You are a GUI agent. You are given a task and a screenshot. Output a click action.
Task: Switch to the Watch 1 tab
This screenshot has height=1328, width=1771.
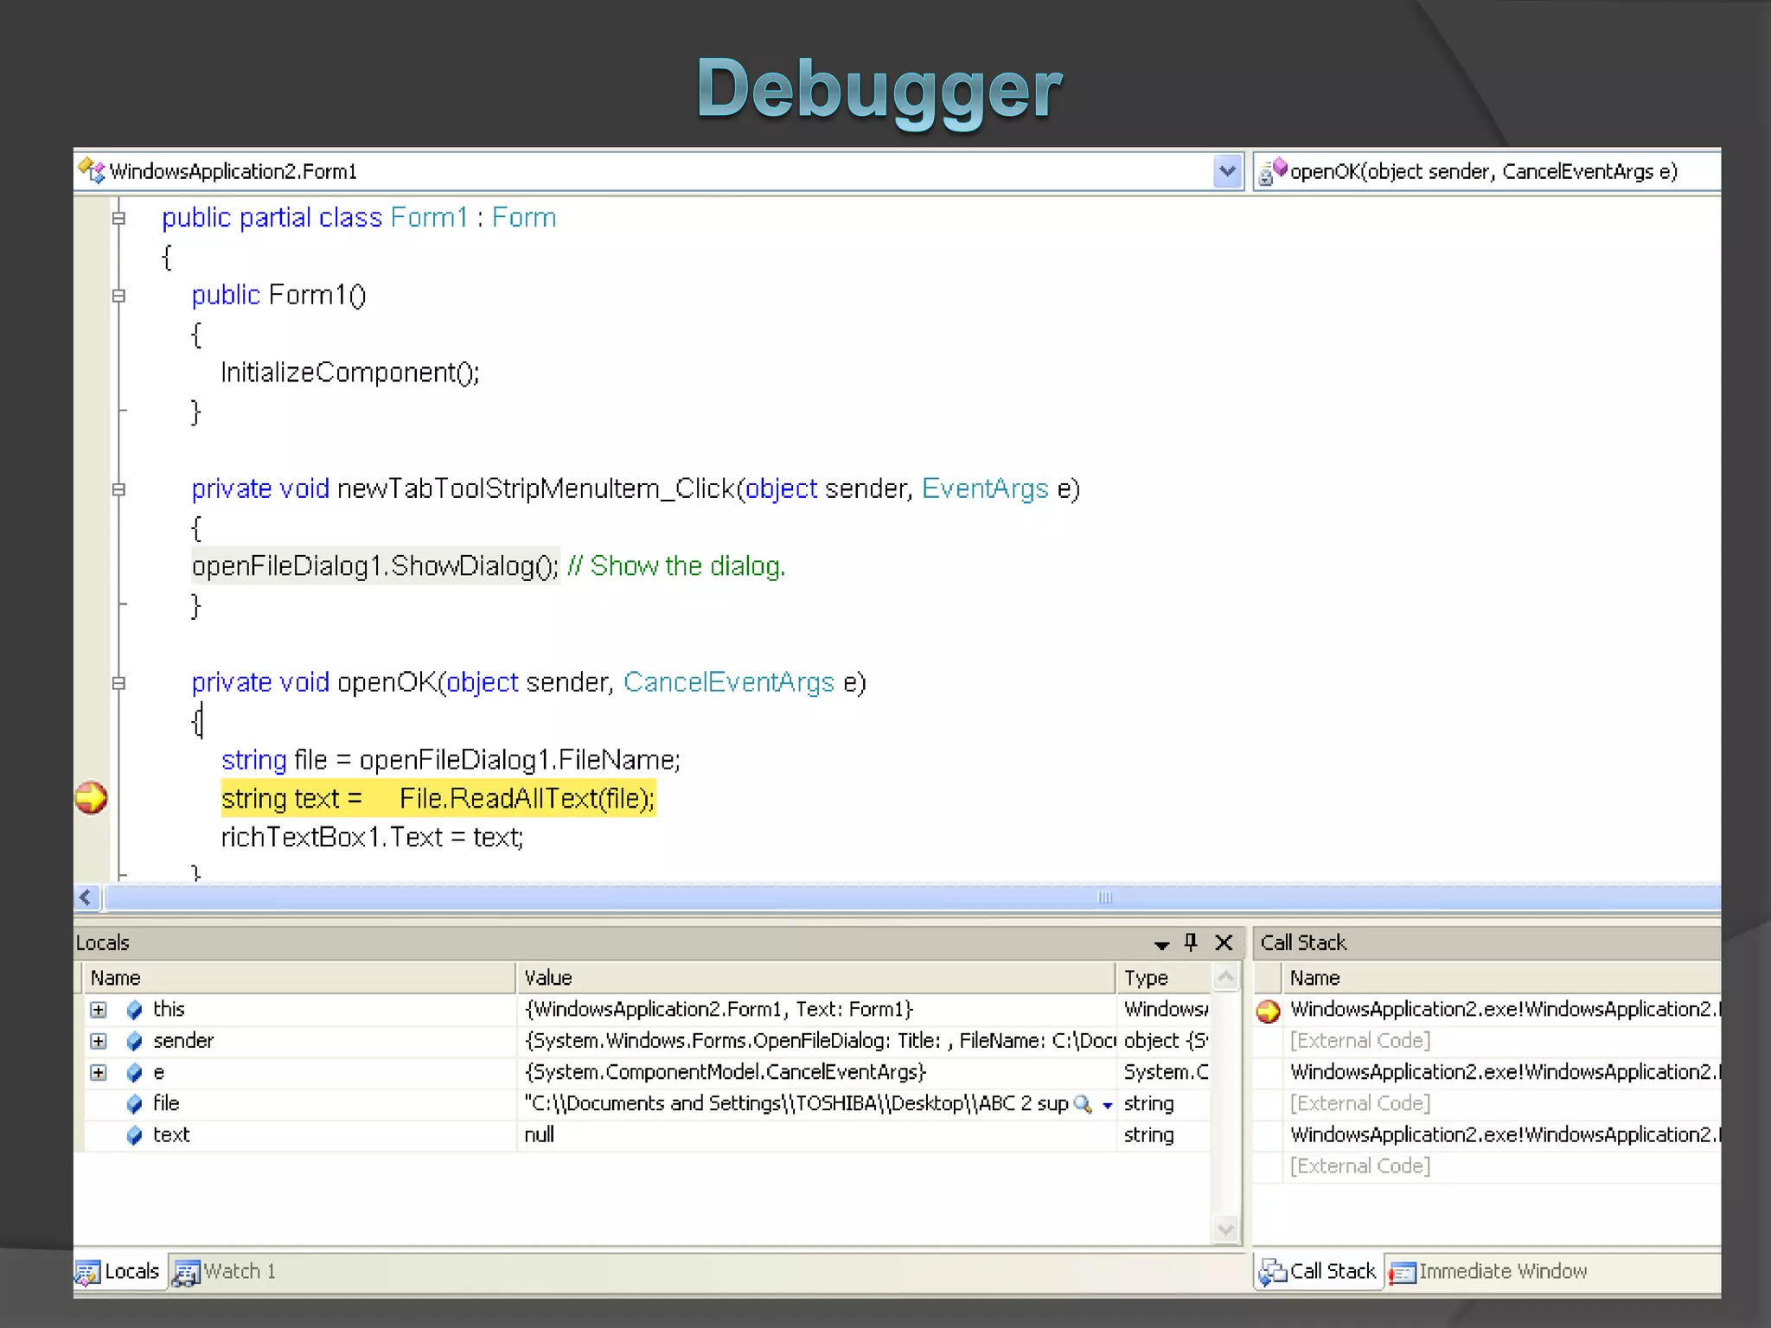[x=225, y=1272]
